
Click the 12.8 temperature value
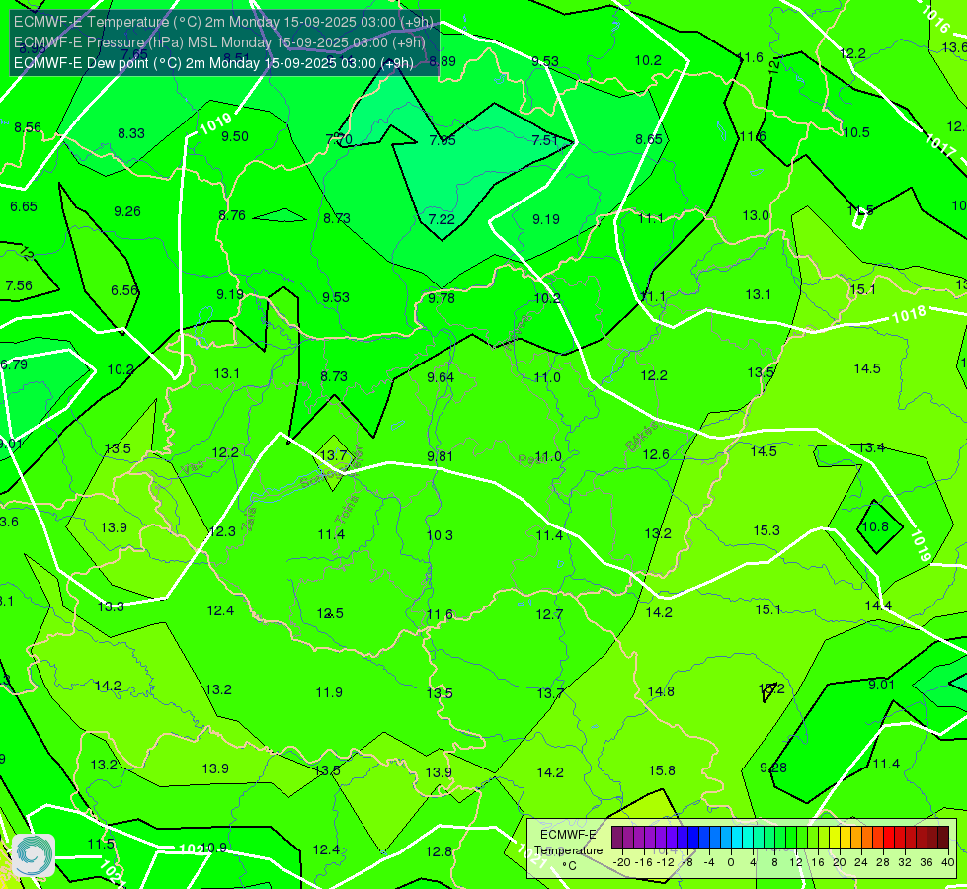pos(439,852)
